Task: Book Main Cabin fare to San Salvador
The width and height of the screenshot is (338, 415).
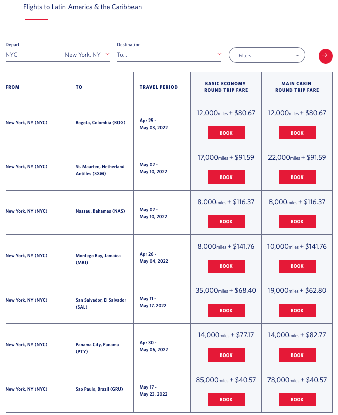Action: click(297, 310)
